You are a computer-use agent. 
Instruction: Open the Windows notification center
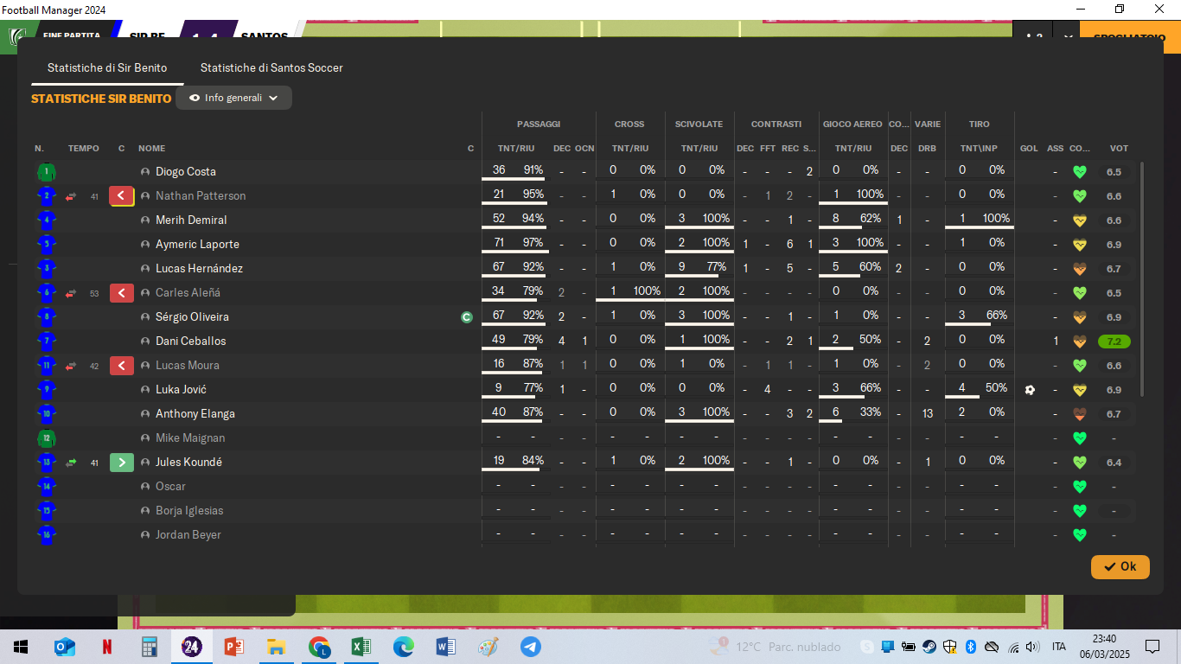(1152, 646)
